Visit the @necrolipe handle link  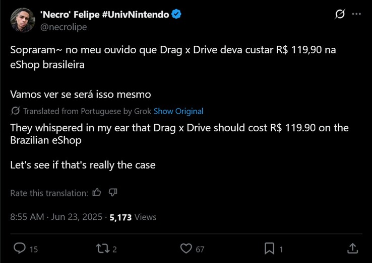[64, 27]
